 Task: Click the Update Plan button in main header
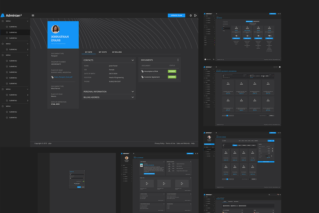(176, 15)
